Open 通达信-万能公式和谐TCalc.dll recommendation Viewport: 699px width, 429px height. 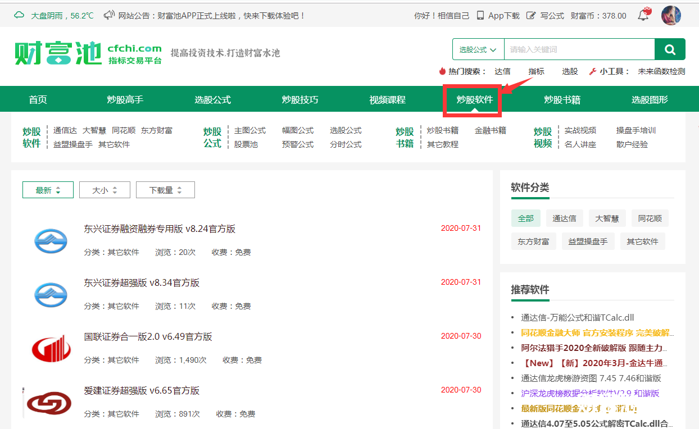point(578,318)
